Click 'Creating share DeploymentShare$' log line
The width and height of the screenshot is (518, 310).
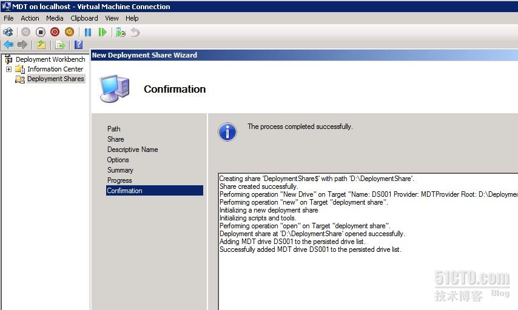click(x=317, y=179)
